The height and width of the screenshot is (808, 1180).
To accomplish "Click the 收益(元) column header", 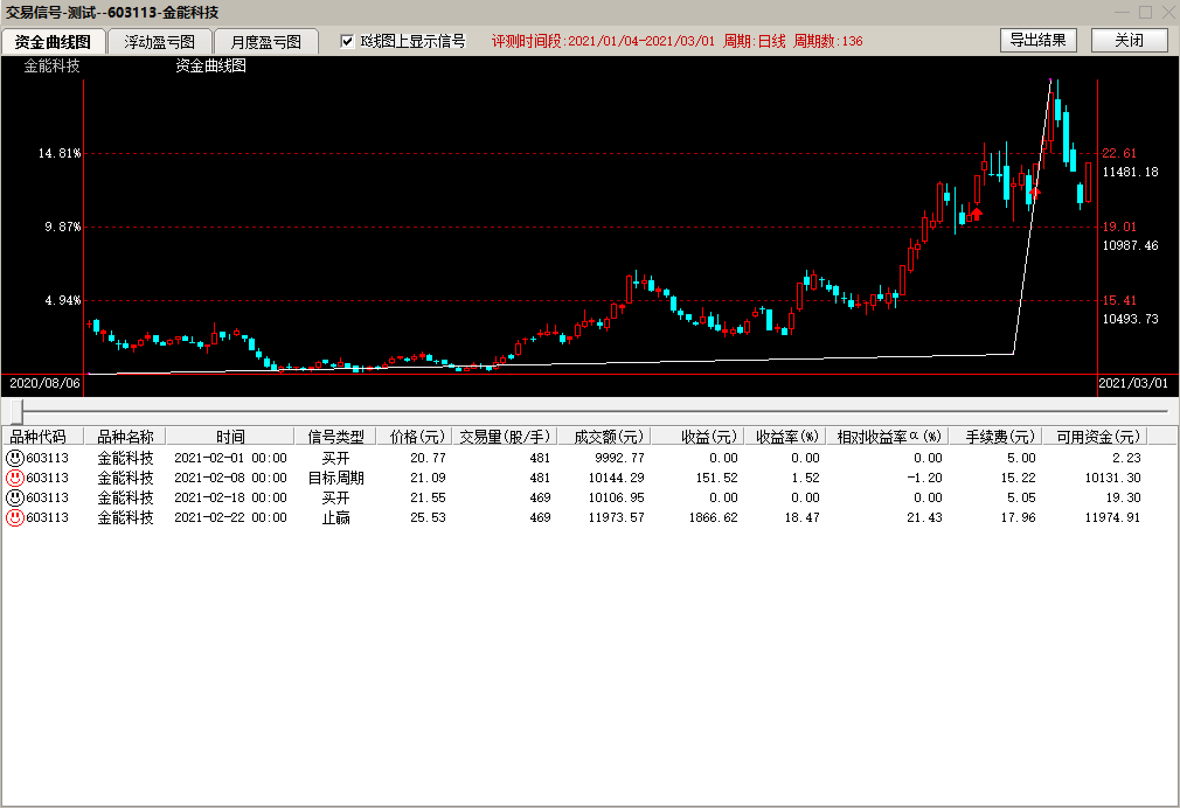I will click(x=697, y=436).
